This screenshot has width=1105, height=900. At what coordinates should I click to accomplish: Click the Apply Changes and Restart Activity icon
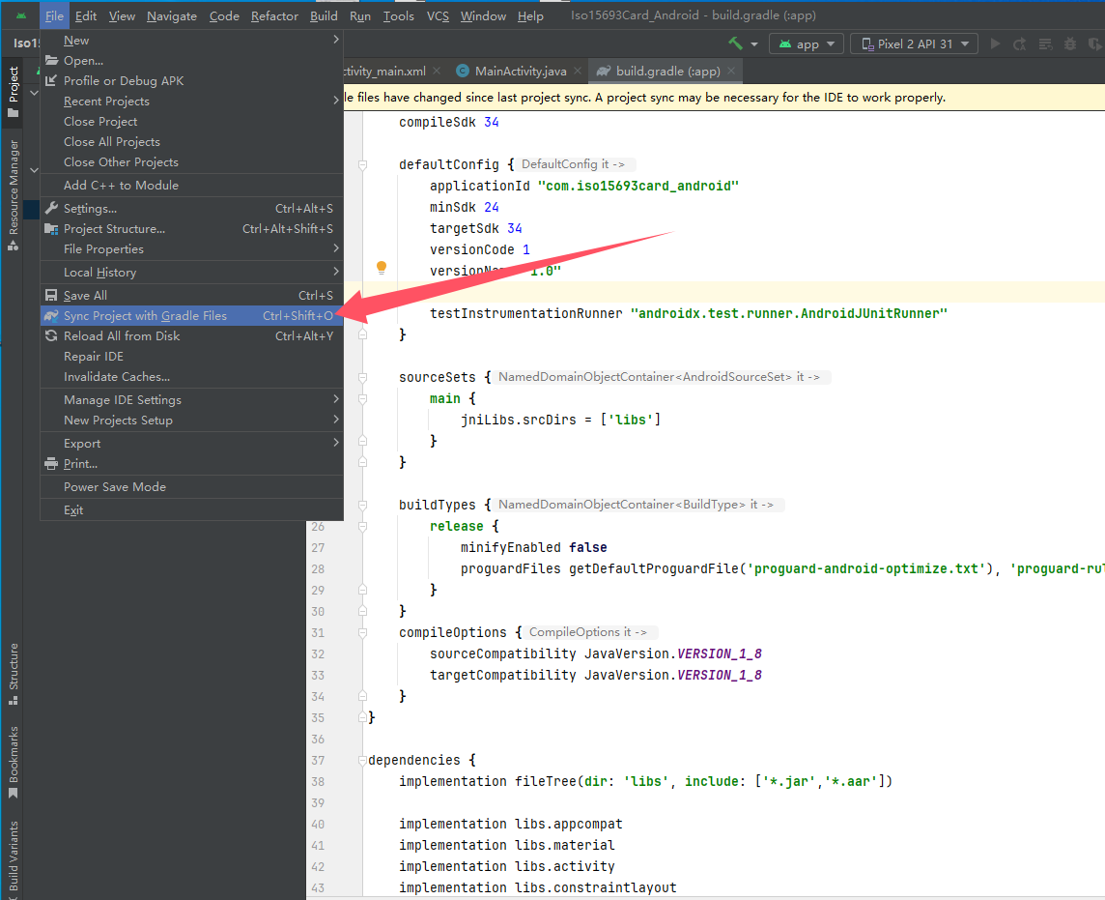point(1020,44)
